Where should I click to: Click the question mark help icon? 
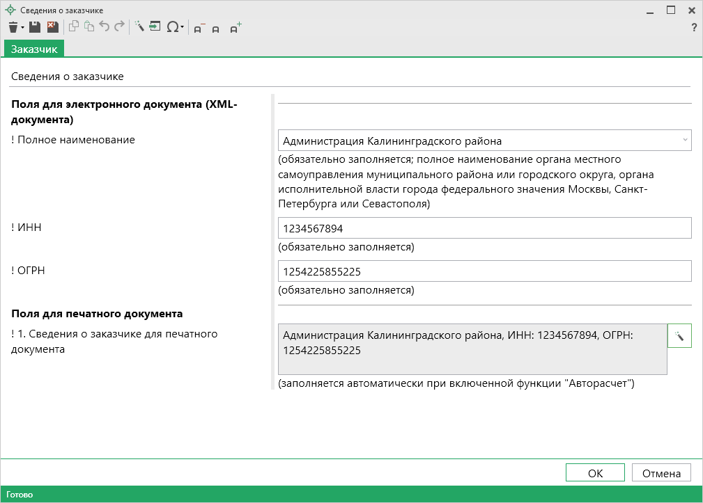tap(693, 28)
